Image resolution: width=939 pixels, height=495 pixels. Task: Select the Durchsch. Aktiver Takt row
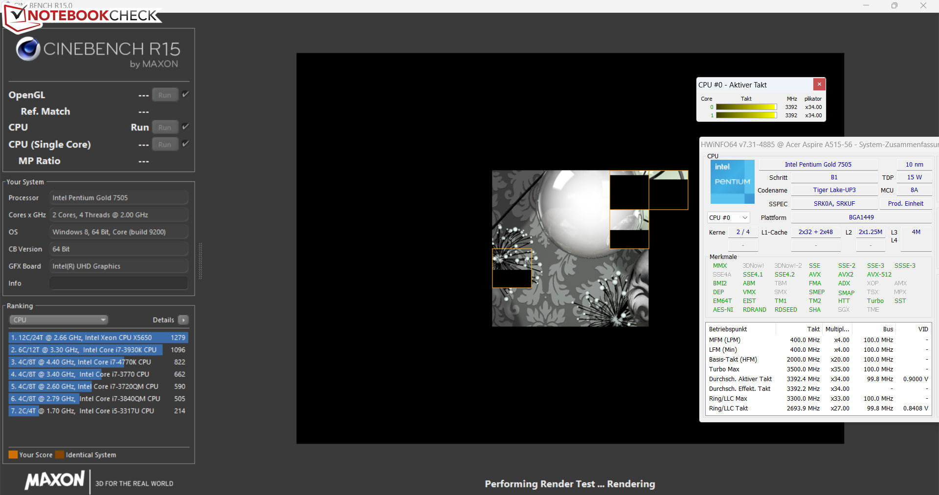[818, 379]
